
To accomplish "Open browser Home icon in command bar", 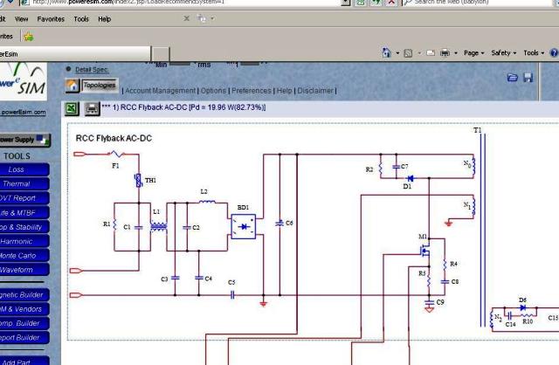I will point(386,52).
